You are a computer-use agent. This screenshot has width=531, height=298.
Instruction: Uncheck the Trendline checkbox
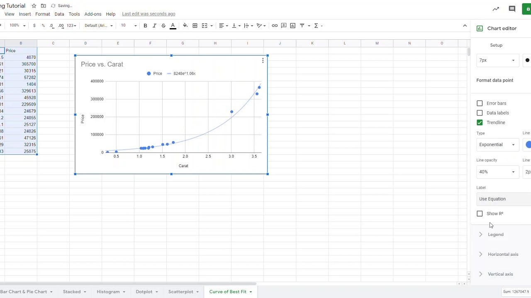click(480, 123)
